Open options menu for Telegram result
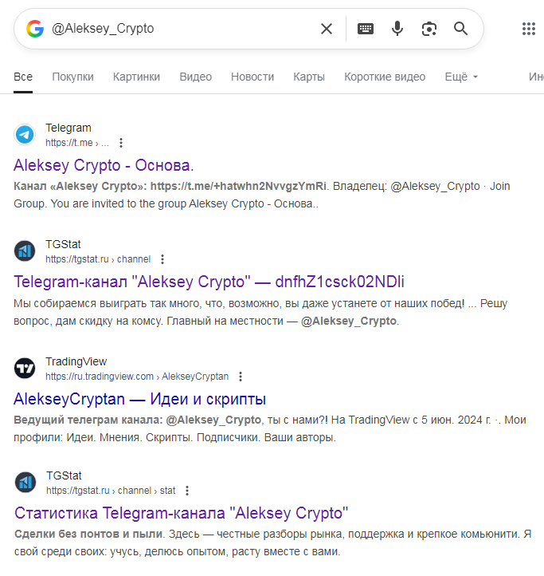Image resolution: width=544 pixels, height=576 pixels. point(121,143)
